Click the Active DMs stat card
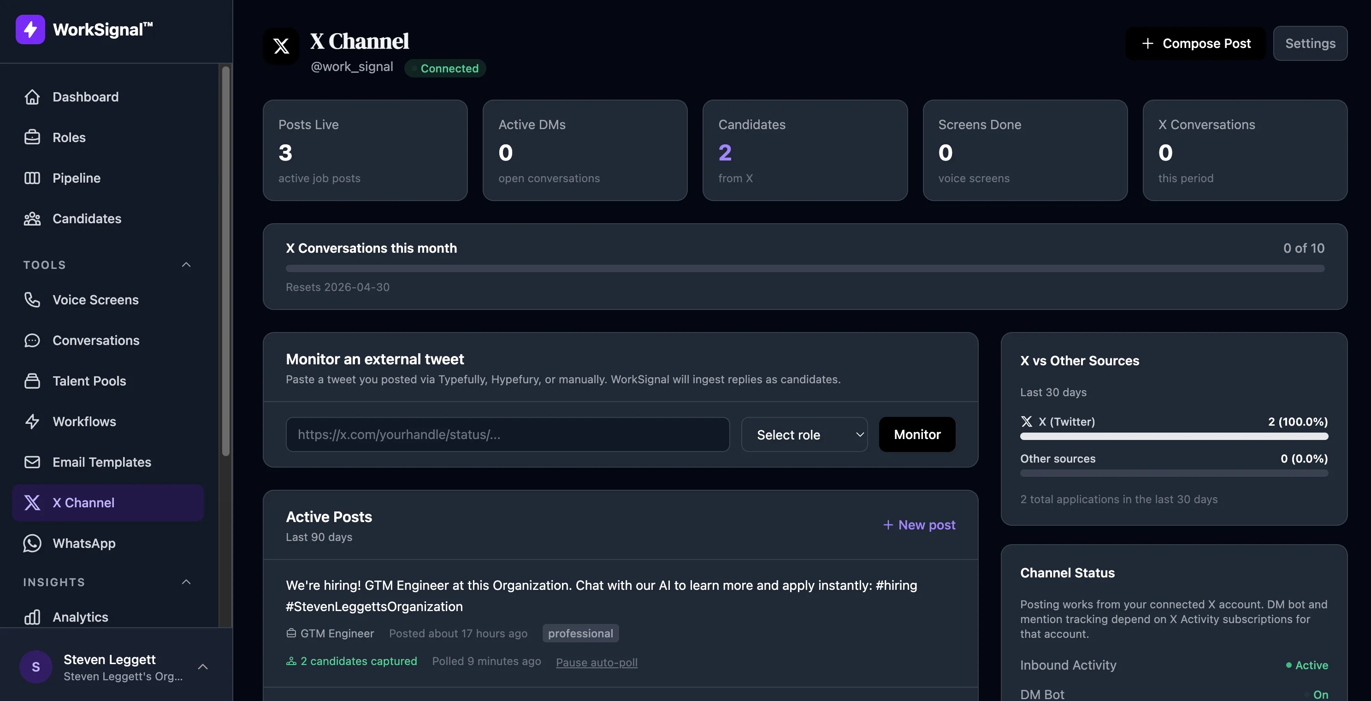 (585, 150)
